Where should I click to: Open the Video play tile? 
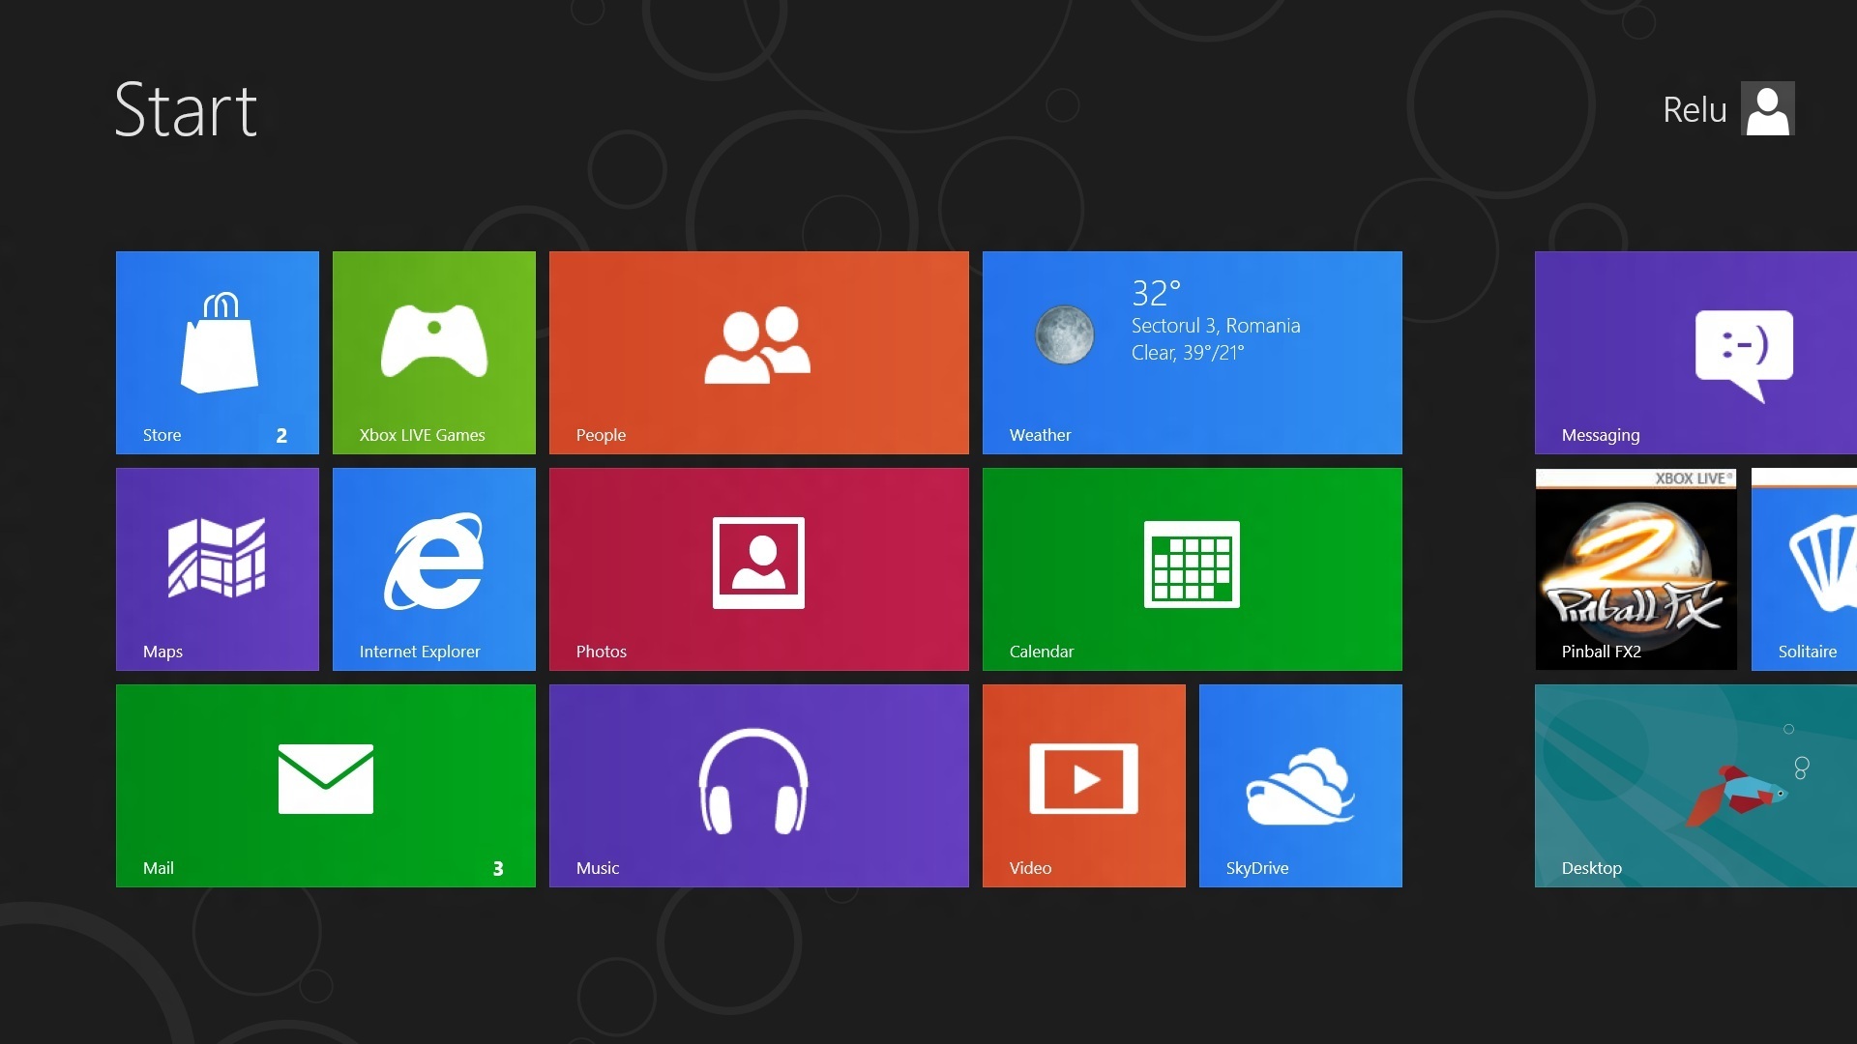pos(1084,786)
